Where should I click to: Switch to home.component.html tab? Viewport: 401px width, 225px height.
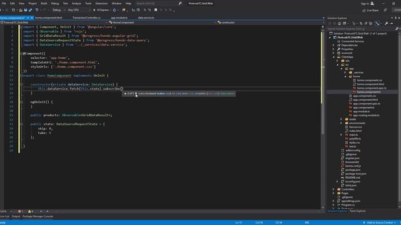click(x=49, y=17)
